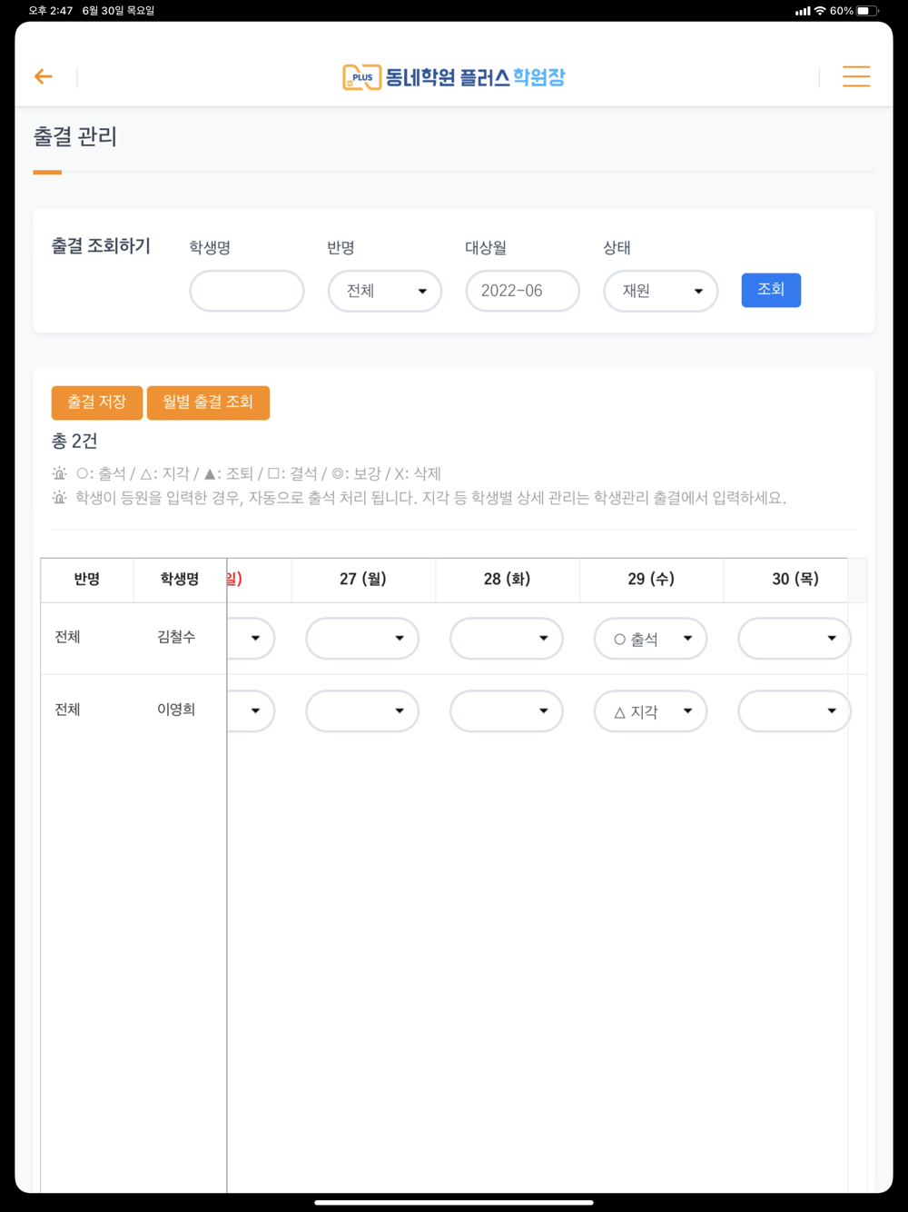Viewport: 908px width, 1212px height.
Task: Tap the Wi-Fi icon in status bar
Action: pos(820,11)
